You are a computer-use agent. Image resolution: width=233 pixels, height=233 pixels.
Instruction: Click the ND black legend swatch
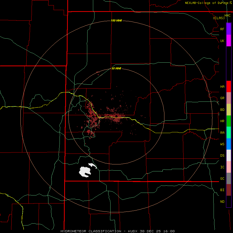(x=229, y=201)
